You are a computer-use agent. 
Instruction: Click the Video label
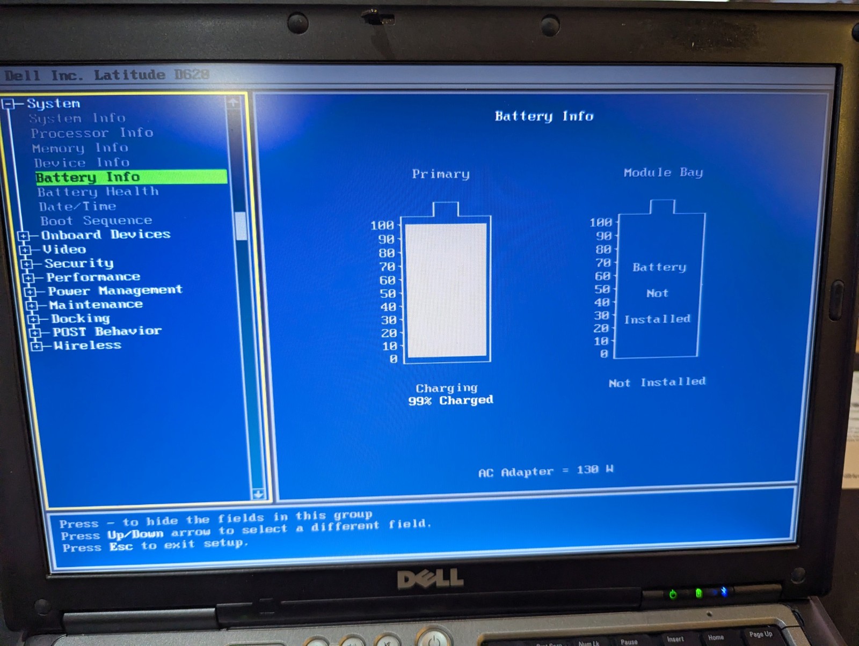click(x=64, y=249)
